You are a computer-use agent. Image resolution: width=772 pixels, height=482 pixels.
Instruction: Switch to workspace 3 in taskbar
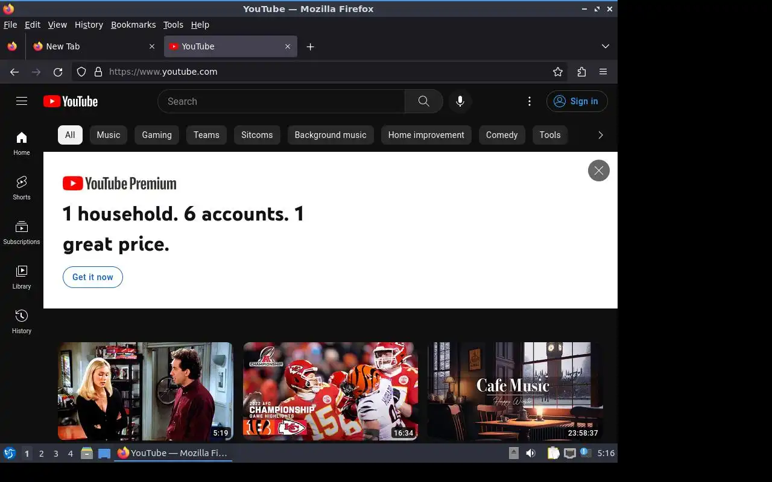pos(56,454)
